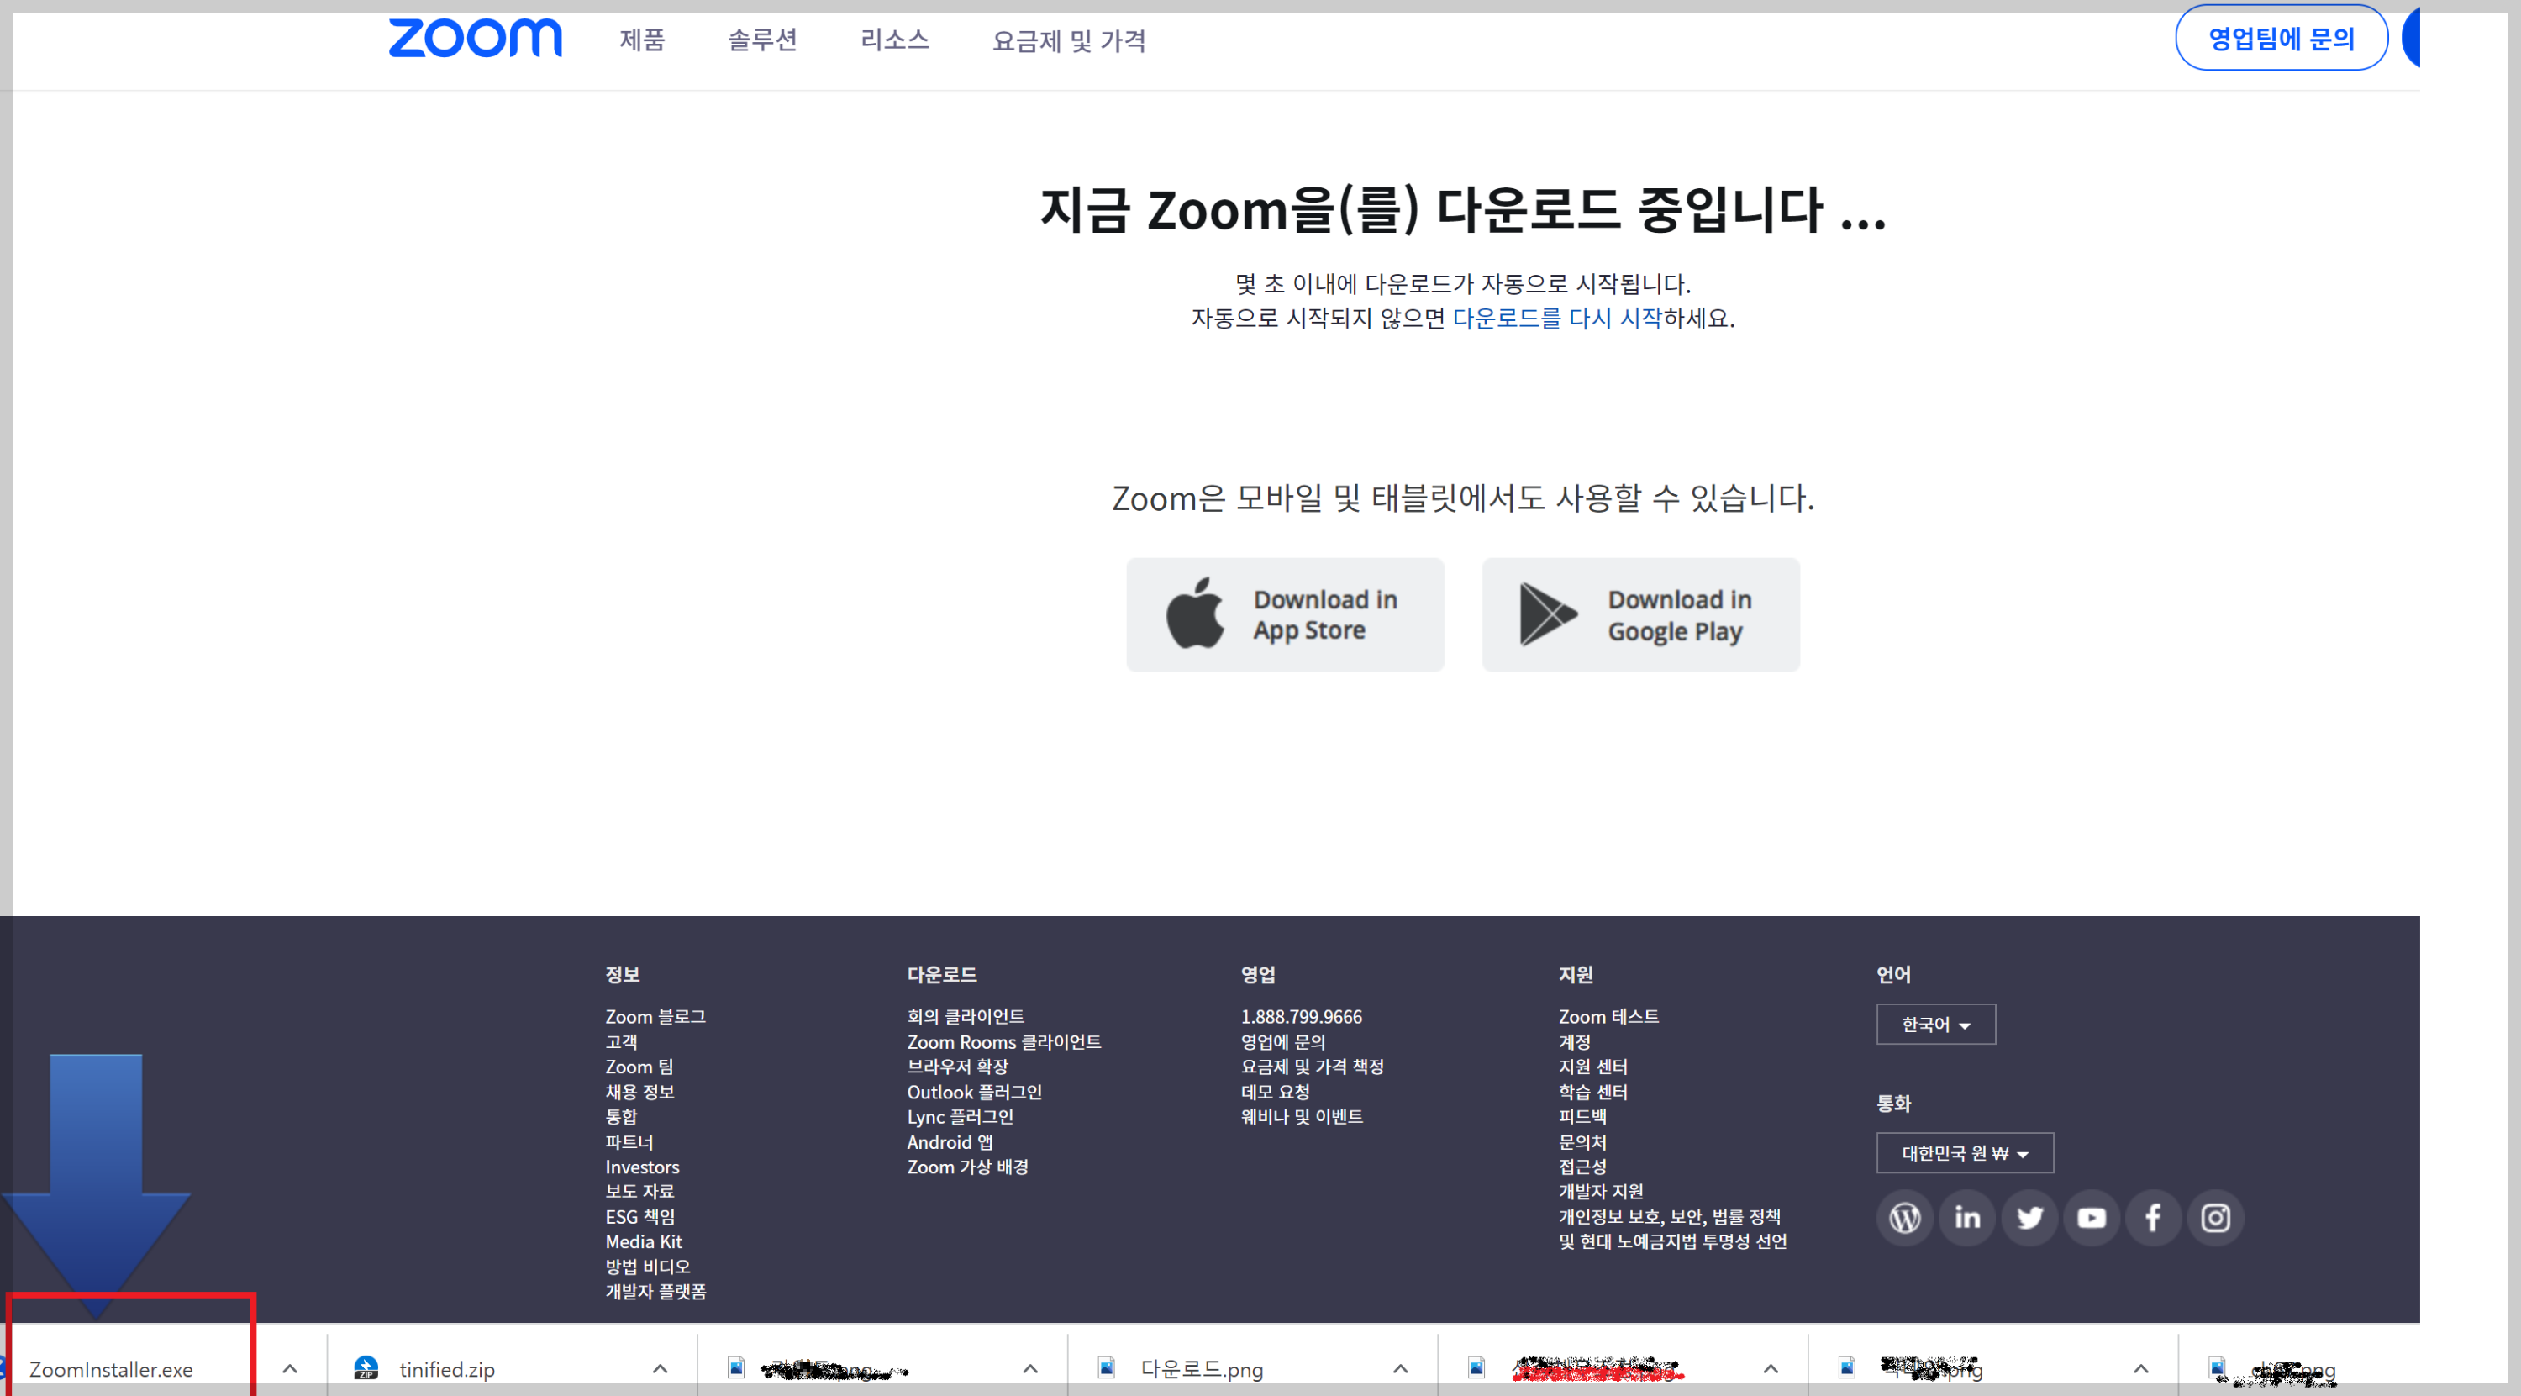Open the Instagram social icon

2216,1217
